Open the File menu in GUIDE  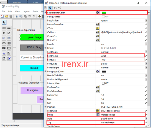pyautogui.click(x=3, y=12)
